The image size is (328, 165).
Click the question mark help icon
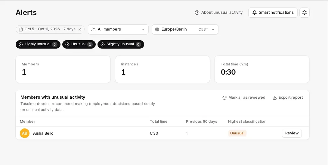pos(197,13)
